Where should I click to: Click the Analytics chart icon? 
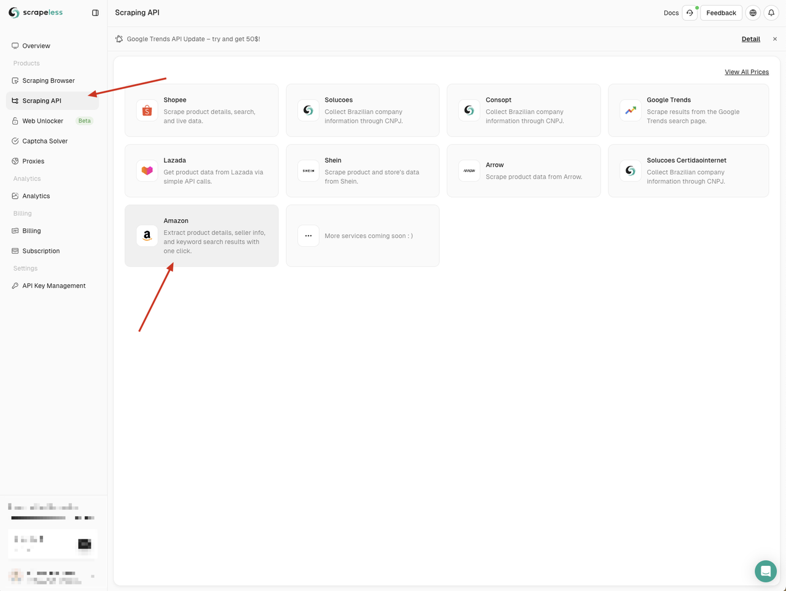point(15,196)
